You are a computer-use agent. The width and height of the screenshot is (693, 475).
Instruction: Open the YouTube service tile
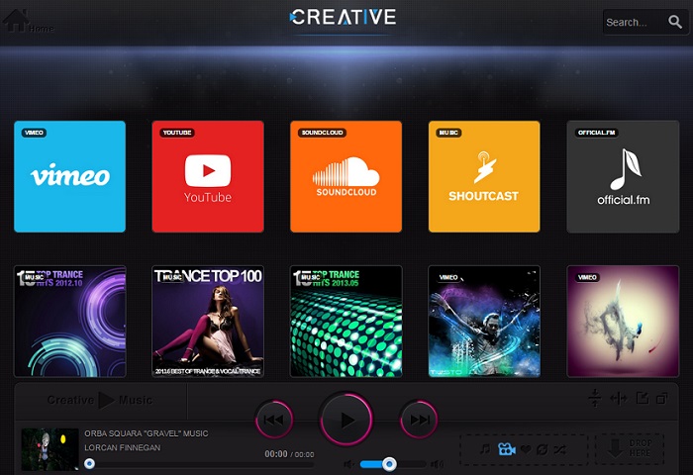208,176
